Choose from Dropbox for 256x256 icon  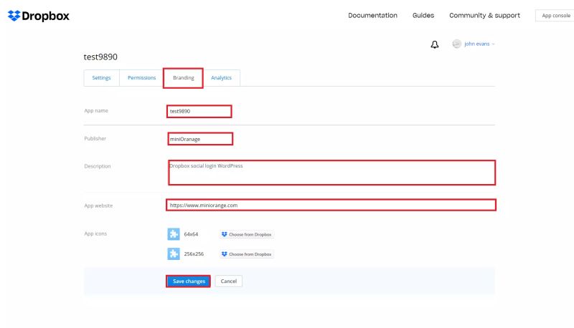[247, 254]
